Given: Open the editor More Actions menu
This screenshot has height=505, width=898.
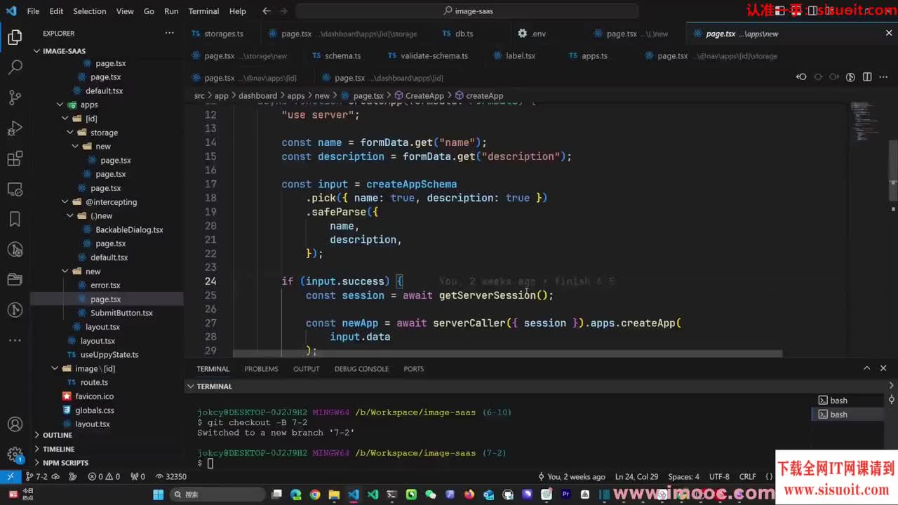Looking at the screenshot, I should tap(884, 77).
